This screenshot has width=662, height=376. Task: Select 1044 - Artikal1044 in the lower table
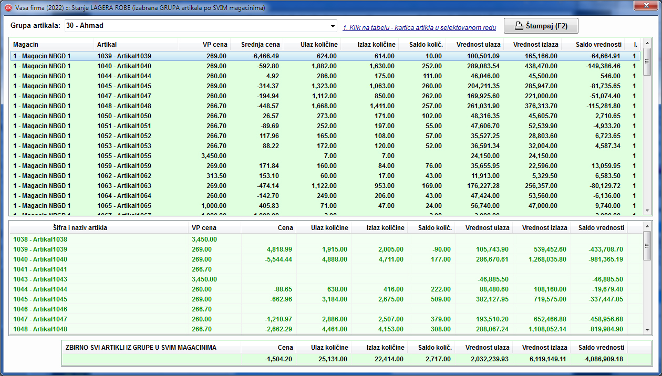[326, 289]
